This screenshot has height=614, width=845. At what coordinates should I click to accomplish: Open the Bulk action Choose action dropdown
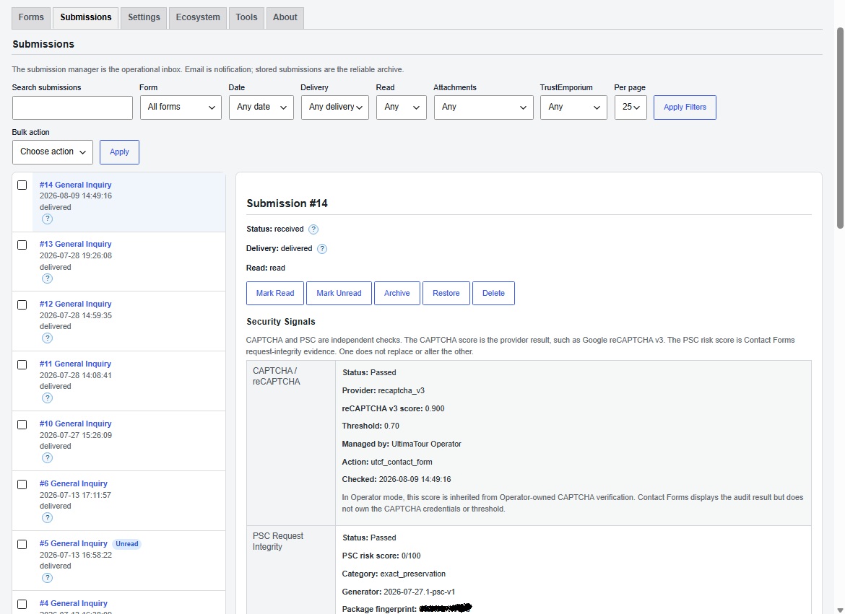(x=52, y=152)
